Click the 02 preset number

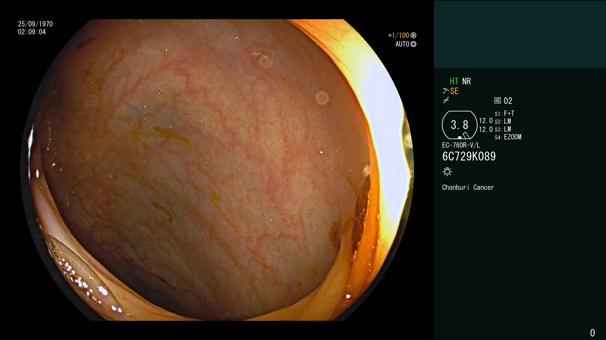point(508,101)
